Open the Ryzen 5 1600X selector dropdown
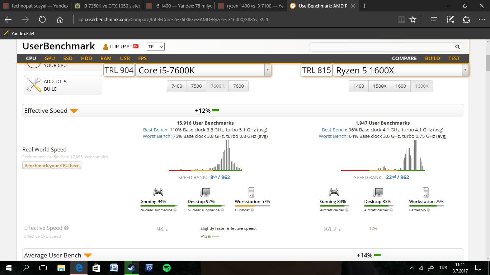This screenshot has height=275, width=490. pos(465,70)
